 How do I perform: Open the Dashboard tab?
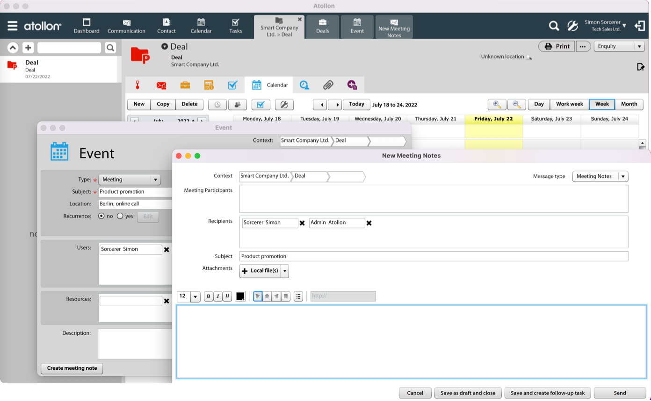click(87, 26)
